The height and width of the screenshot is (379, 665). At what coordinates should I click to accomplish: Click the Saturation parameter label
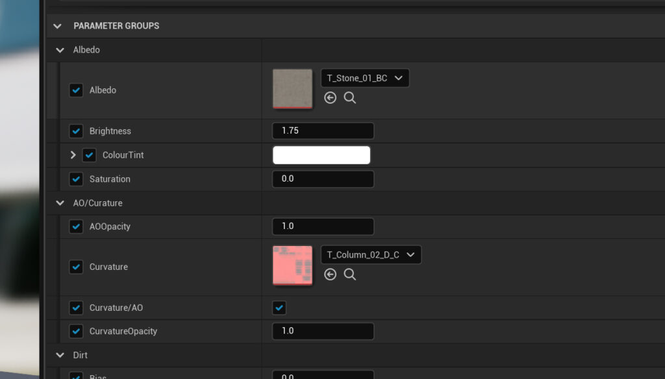point(110,179)
